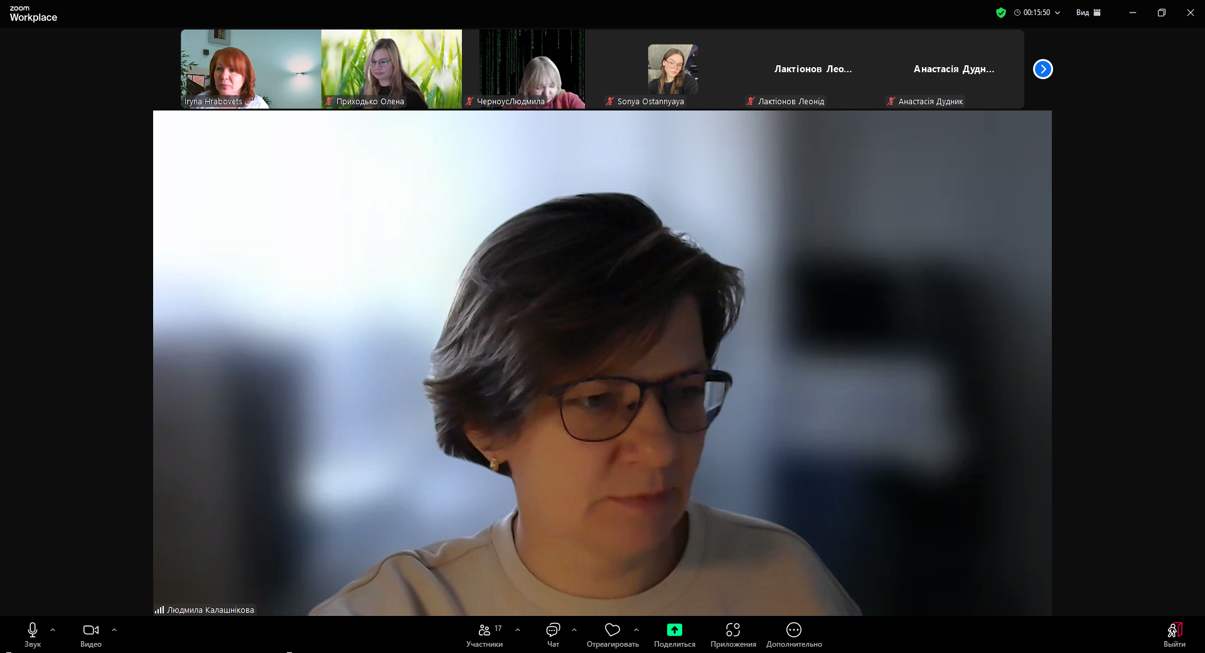The width and height of the screenshot is (1205, 653).
Task: Select Iryna Hrabovets video thumbnail
Action: pos(250,69)
